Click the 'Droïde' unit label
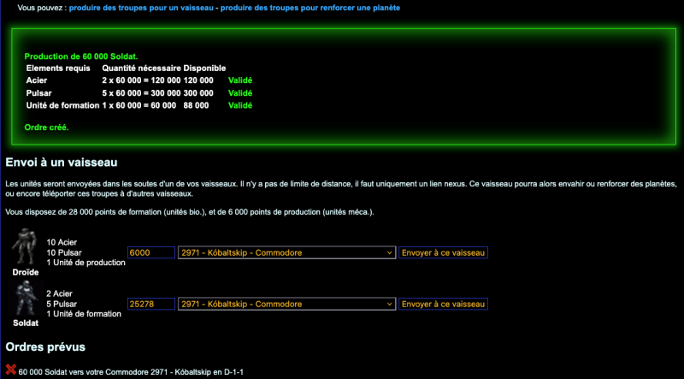This screenshot has width=684, height=379. (x=26, y=272)
